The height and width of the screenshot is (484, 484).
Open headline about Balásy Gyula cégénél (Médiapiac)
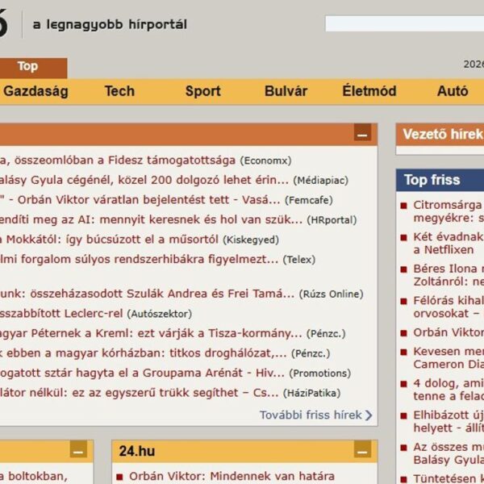(x=144, y=180)
